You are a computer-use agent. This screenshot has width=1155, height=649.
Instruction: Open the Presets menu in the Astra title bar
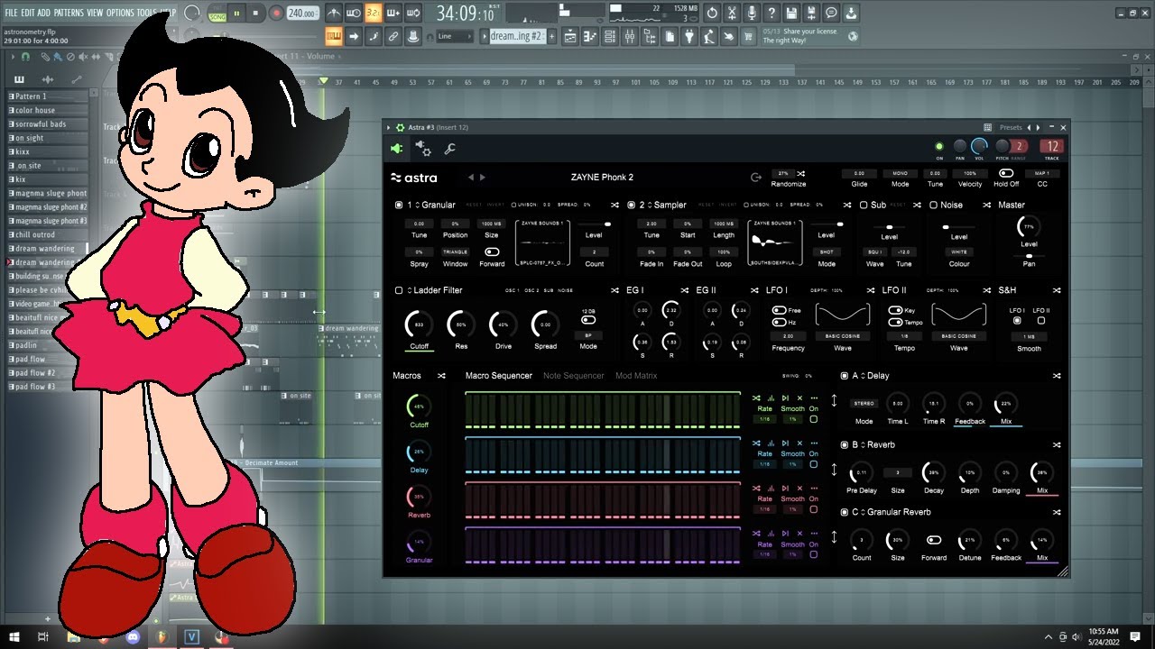[1011, 128]
